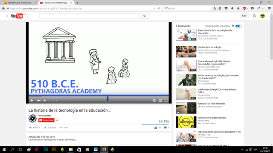Click the video progress bar
273x153 pixels.
tap(99, 97)
